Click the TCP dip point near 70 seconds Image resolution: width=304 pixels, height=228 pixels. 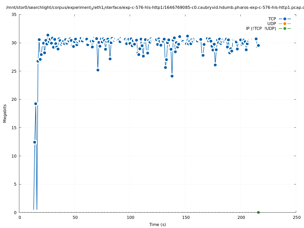[98, 70]
